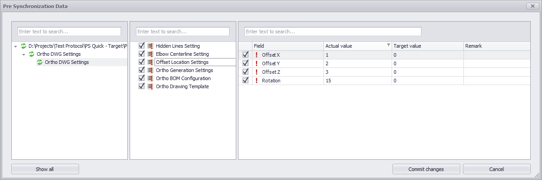Select the Elbow Centerline Setting text
The width and height of the screenshot is (542, 180).
[x=182, y=54]
